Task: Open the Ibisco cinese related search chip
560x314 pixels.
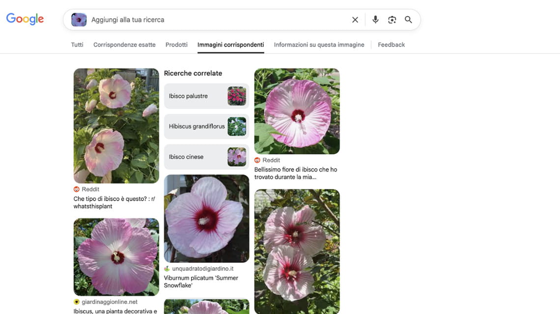Action: coord(206,157)
